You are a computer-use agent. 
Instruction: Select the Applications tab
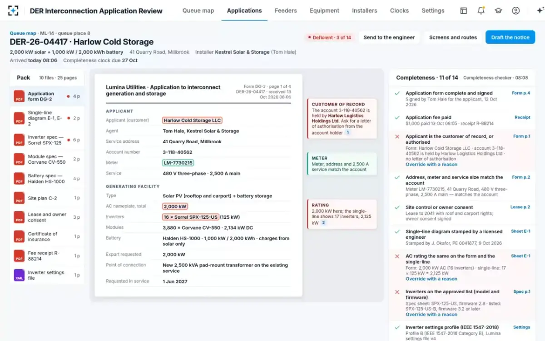[x=244, y=10]
